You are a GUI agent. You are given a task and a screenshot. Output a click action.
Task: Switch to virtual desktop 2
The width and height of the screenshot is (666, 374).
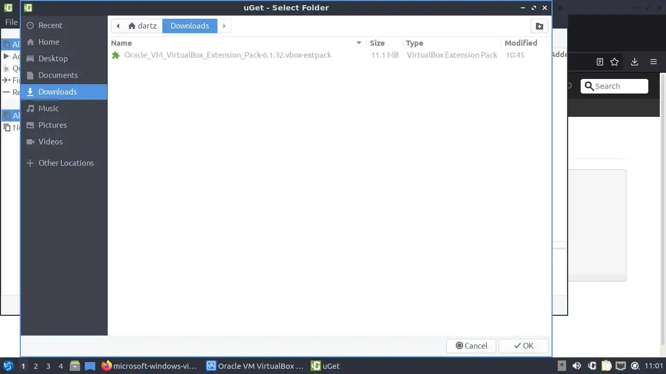tap(35, 366)
